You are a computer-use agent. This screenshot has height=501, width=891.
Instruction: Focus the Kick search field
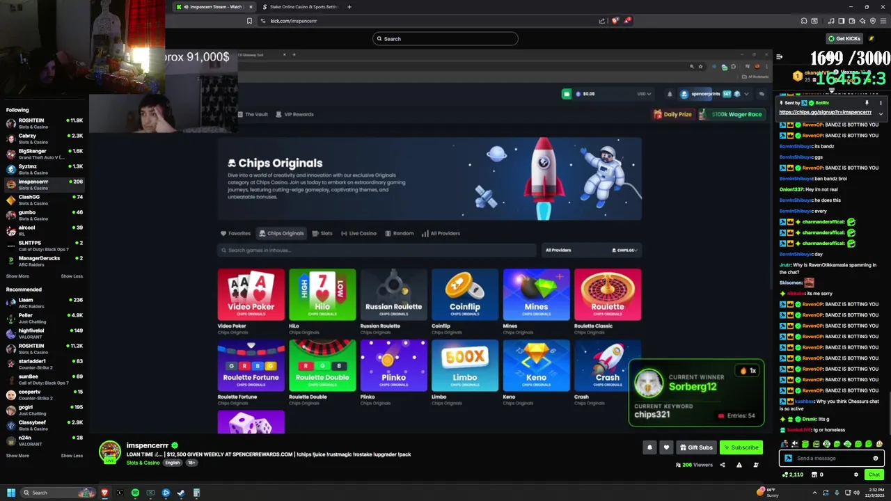[445, 39]
